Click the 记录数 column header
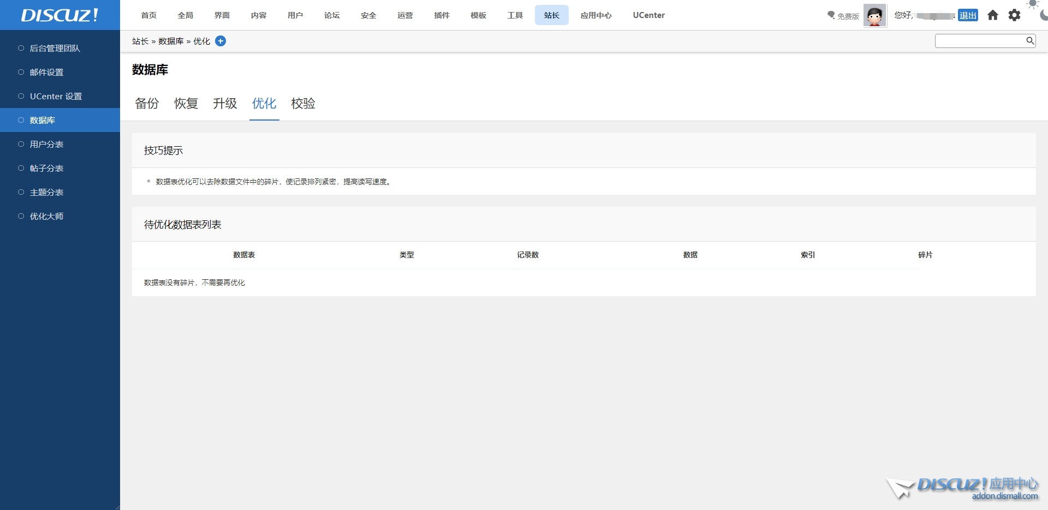 coord(528,255)
